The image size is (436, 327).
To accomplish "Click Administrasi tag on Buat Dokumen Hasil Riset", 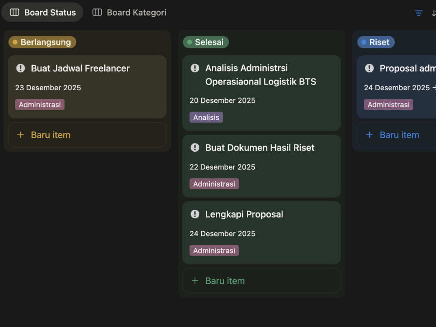I will click(x=214, y=184).
